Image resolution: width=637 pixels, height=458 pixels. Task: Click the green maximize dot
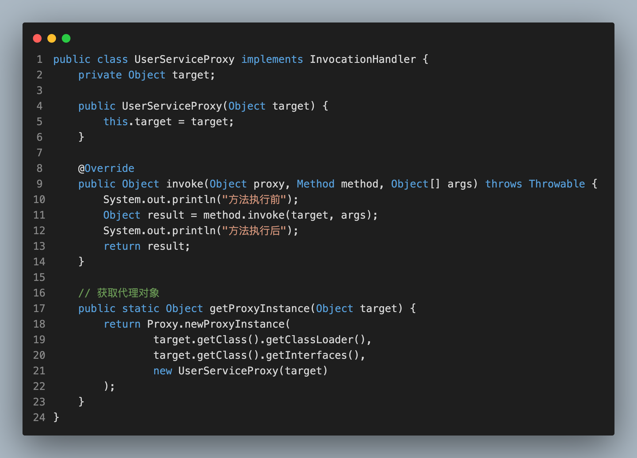66,38
